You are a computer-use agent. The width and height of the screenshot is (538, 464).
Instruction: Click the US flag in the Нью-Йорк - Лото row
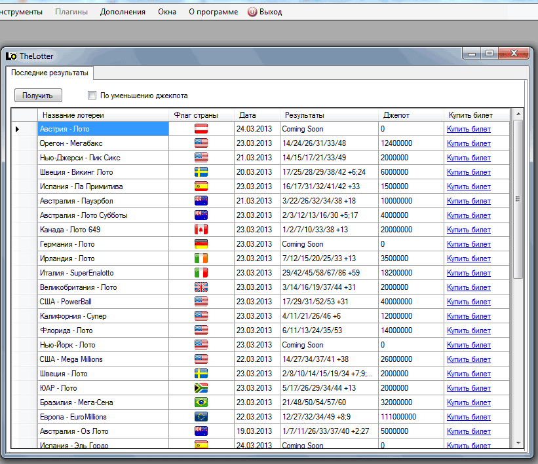tap(201, 345)
